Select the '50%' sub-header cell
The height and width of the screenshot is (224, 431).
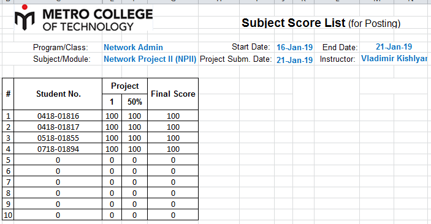click(134, 102)
